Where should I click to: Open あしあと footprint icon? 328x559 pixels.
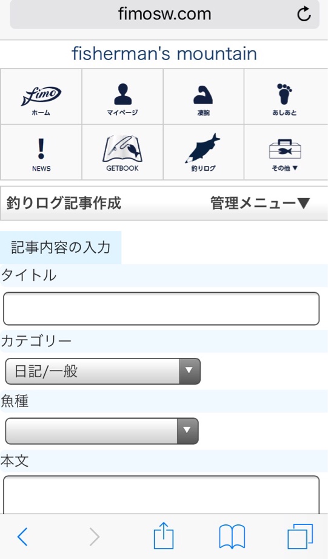(x=284, y=97)
